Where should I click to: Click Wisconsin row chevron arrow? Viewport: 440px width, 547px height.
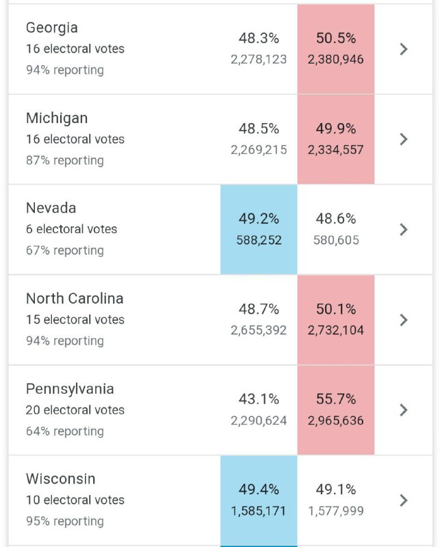pos(404,500)
